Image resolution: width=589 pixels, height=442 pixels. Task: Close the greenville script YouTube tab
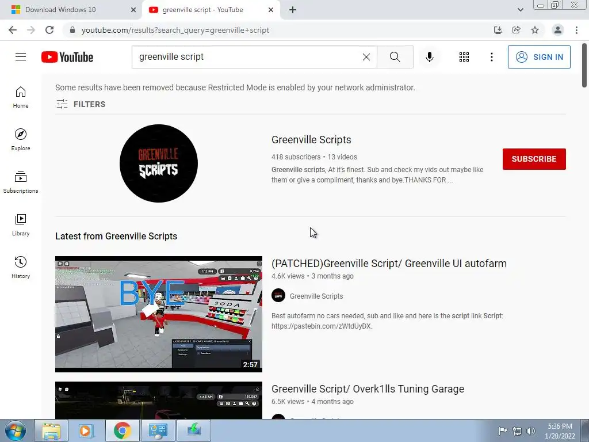(x=271, y=10)
